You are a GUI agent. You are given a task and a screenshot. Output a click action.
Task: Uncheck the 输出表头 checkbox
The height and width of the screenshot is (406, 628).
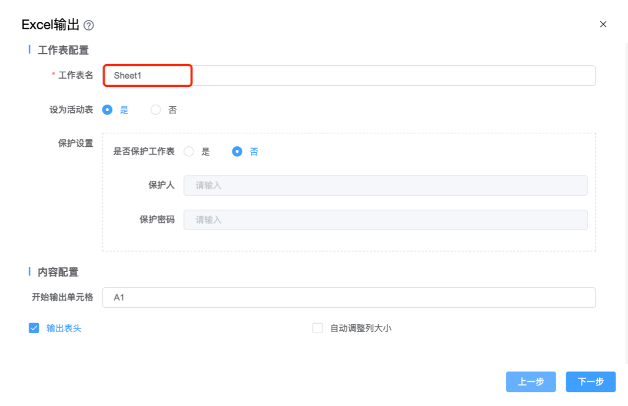click(34, 328)
